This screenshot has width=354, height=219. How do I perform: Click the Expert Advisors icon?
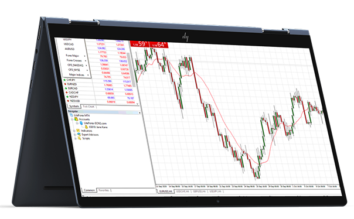79,134
